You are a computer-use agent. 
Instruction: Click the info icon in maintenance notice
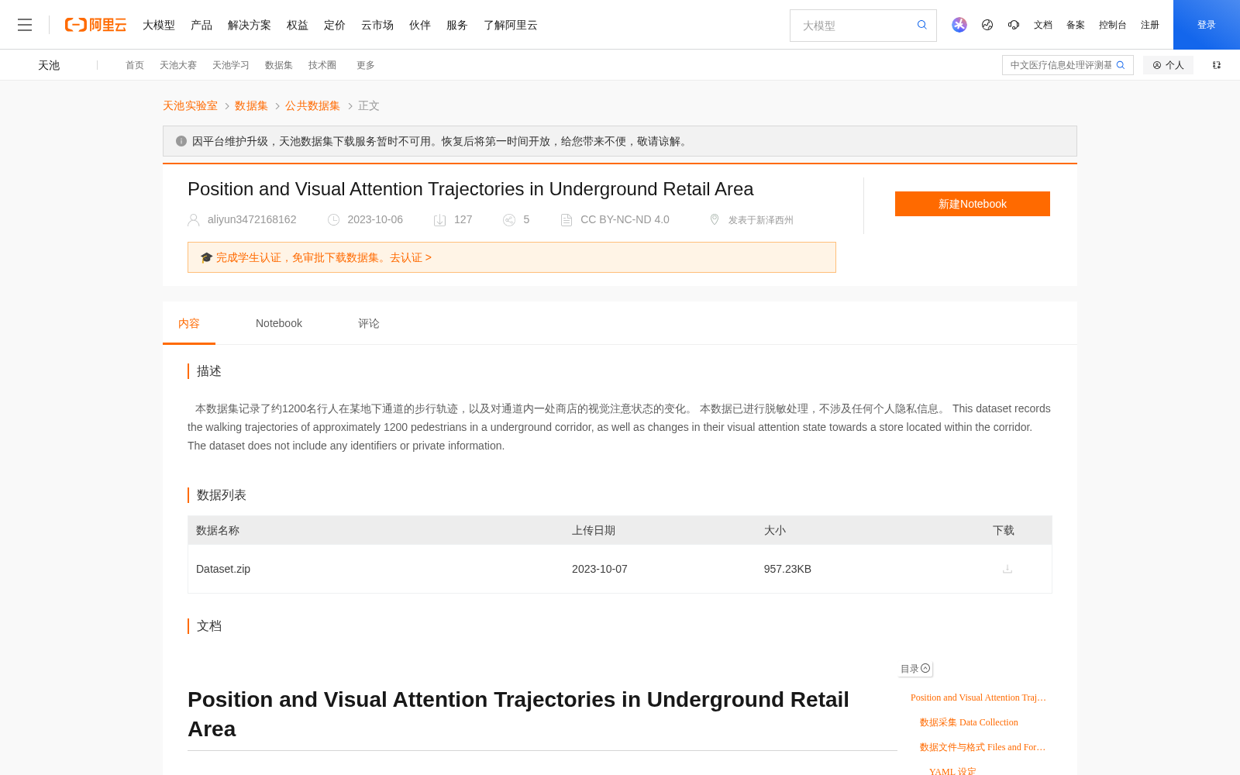tap(181, 141)
